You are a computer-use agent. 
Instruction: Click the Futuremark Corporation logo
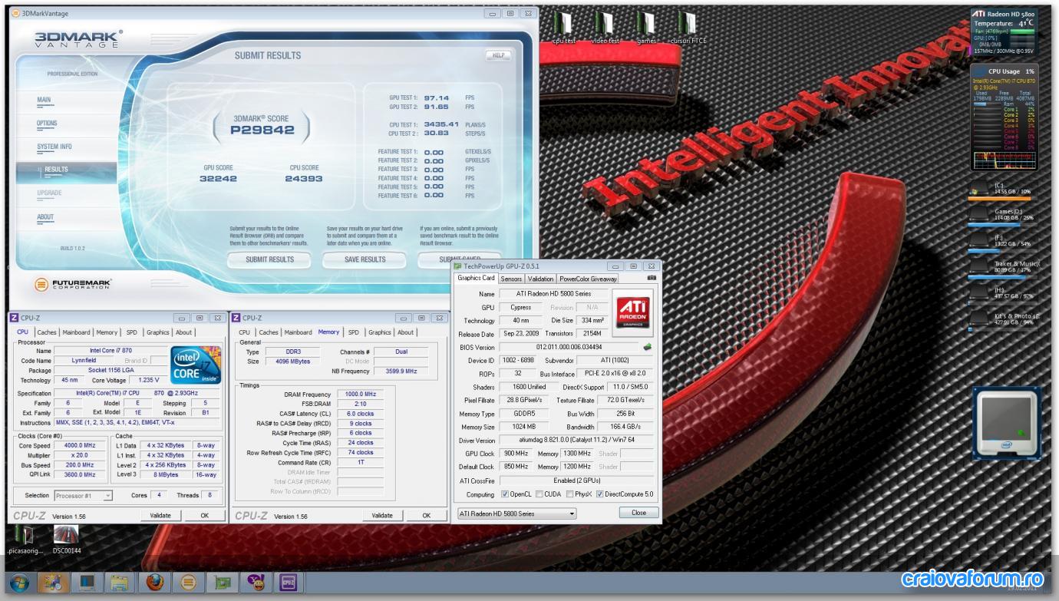[x=74, y=284]
